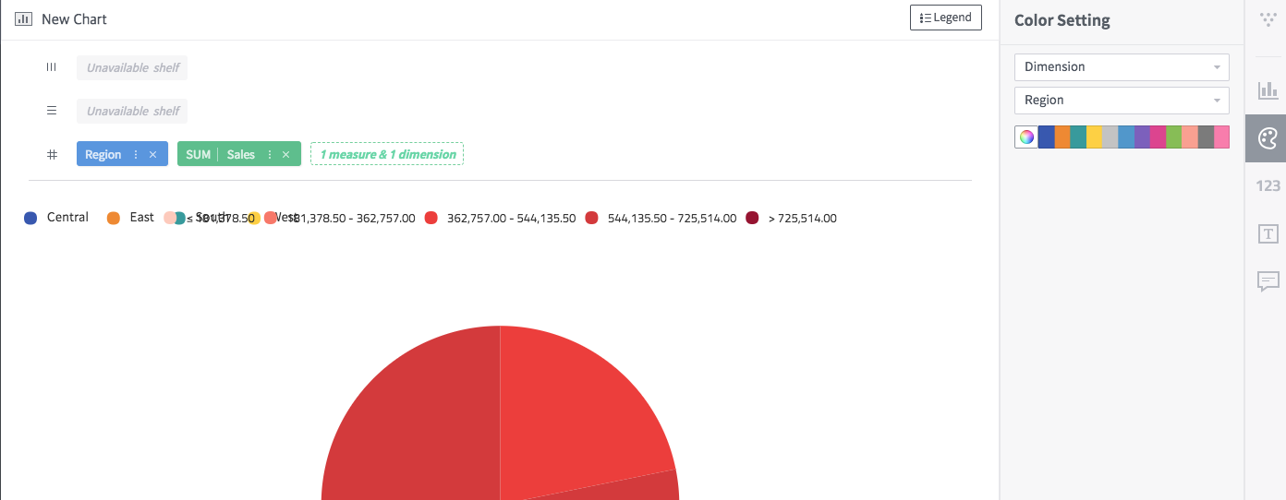Viewport: 1286px width, 500px height.
Task: Remove the SUM Sales pill
Action: click(286, 154)
